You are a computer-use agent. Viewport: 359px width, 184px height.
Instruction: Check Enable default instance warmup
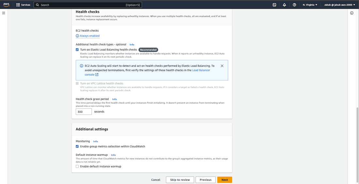pyautogui.click(x=77, y=166)
